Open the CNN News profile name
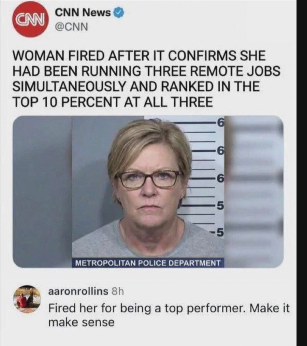Screen dimensions: 307x346 (83, 13)
